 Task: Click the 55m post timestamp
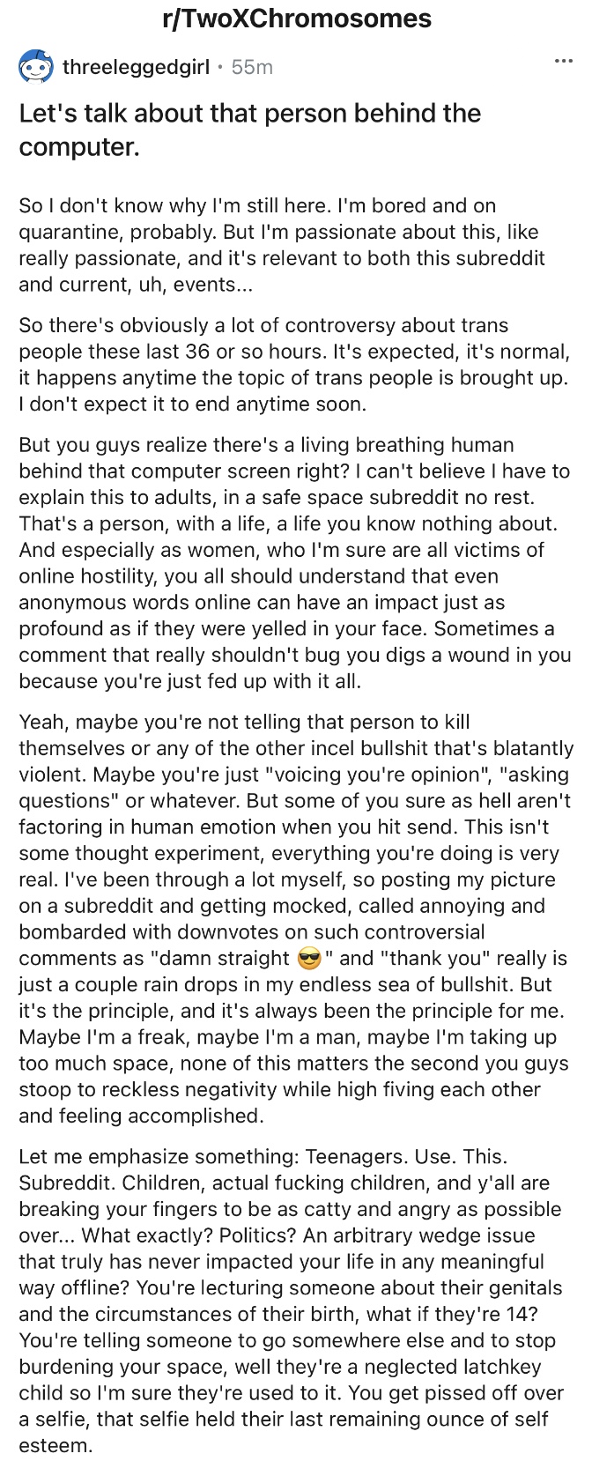[252, 67]
